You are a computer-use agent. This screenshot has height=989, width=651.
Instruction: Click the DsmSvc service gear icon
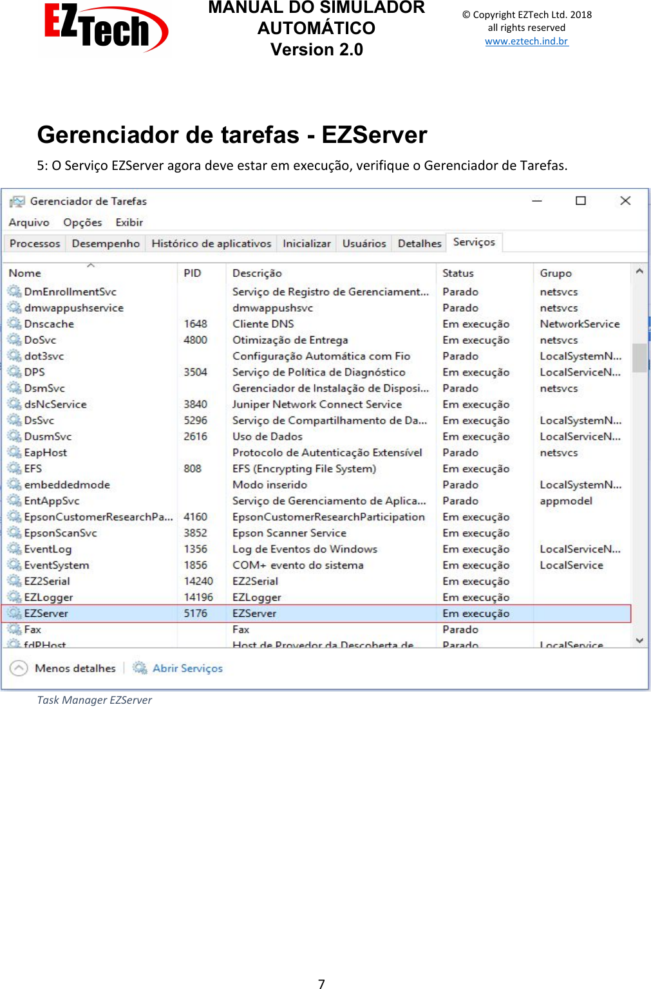point(14,388)
